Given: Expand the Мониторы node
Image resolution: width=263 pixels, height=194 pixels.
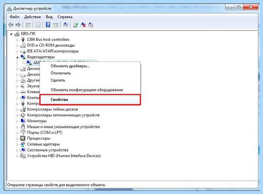Looking at the screenshot, I should tap(17, 121).
